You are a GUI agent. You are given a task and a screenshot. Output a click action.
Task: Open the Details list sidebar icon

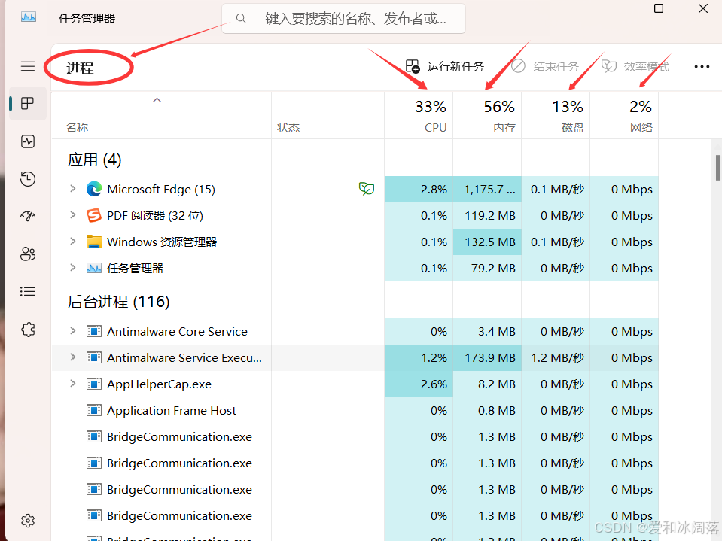(x=28, y=291)
